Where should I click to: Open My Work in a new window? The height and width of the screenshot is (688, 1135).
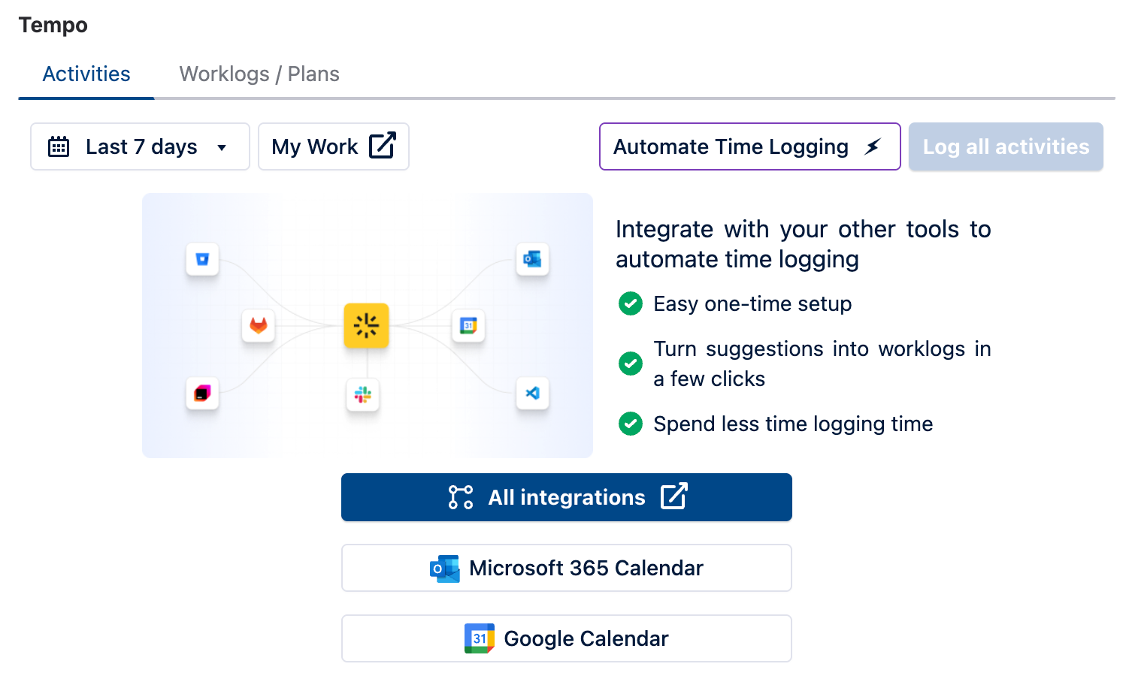333,146
